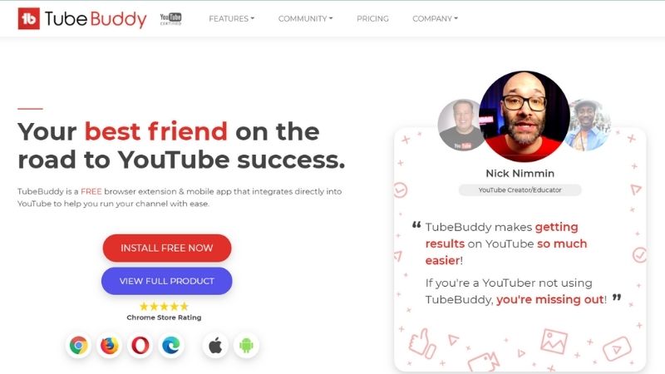665x374 pixels.
Task: Open the Apple iOS app icon
Action: click(x=215, y=345)
